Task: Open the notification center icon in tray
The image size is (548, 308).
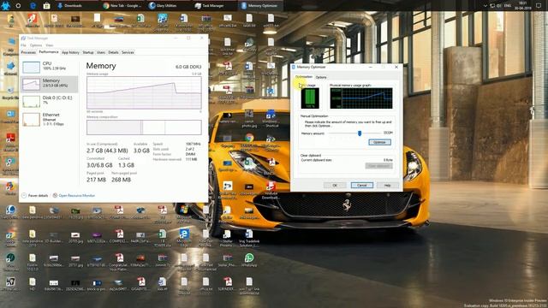Action: click(x=539, y=6)
